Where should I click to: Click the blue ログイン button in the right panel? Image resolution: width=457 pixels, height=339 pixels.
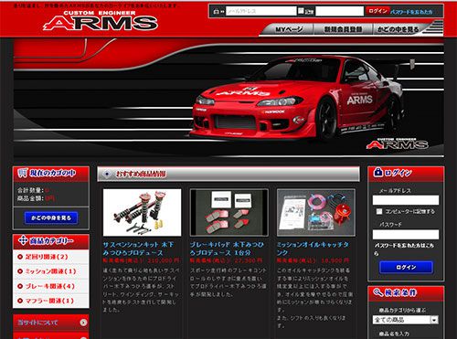click(406, 267)
